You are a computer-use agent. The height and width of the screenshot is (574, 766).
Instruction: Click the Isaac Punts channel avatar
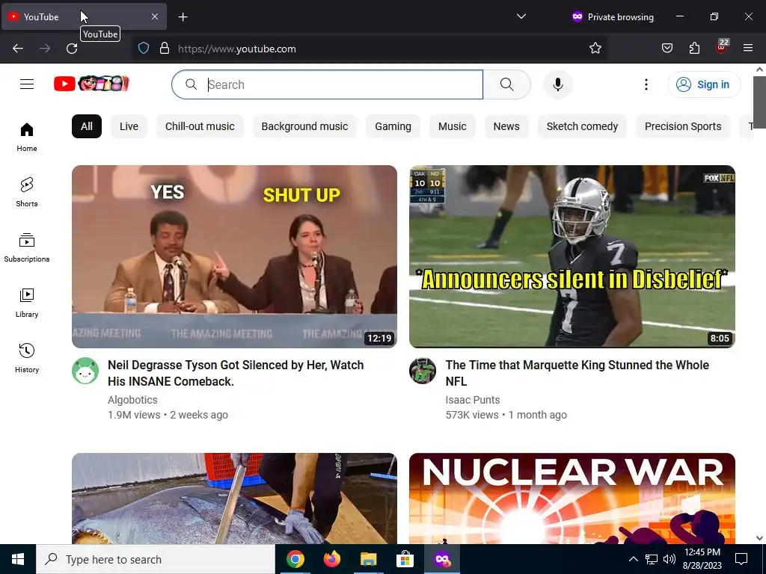[x=423, y=371]
